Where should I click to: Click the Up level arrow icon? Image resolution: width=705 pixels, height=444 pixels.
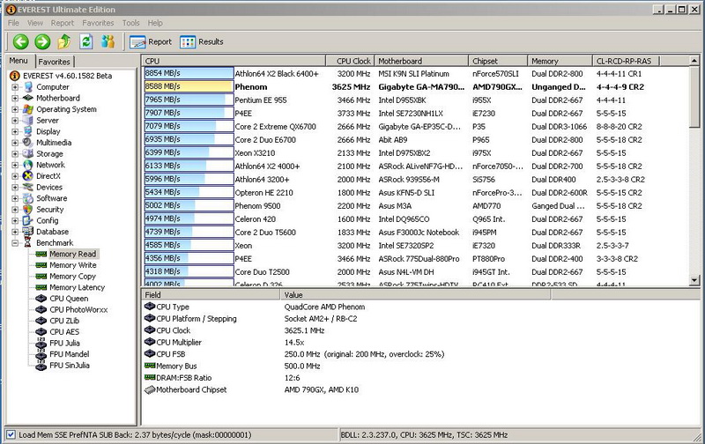pos(64,41)
